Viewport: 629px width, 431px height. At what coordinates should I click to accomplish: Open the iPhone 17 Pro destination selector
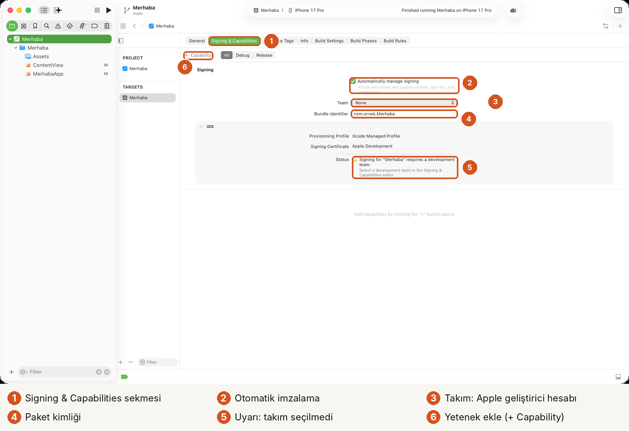click(306, 10)
